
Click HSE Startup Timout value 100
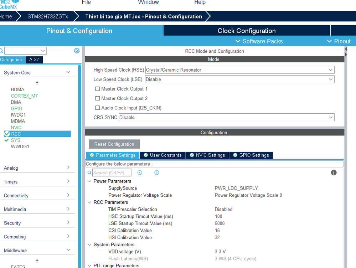[x=218, y=216]
